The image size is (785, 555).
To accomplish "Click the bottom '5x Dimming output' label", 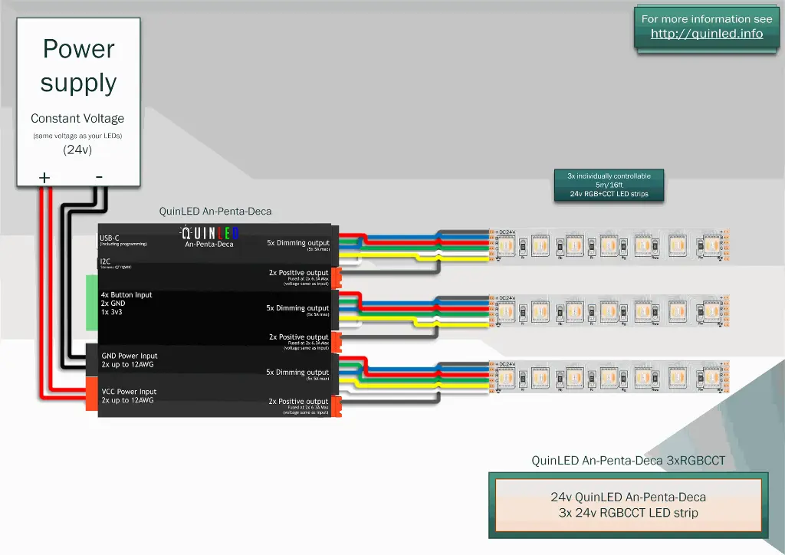I will 298,372.
